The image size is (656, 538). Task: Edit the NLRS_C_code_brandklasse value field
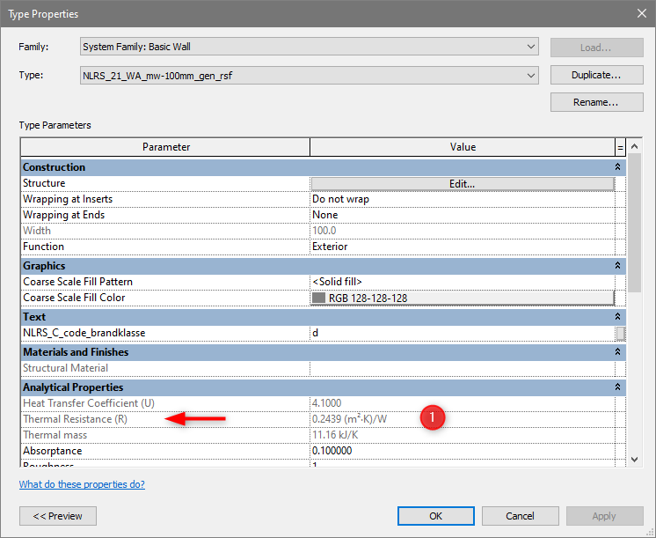462,333
